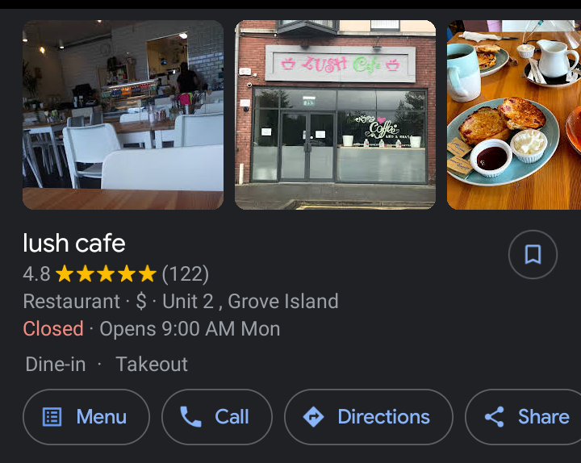
Task: Share this cafe listing
Action: click(x=523, y=417)
